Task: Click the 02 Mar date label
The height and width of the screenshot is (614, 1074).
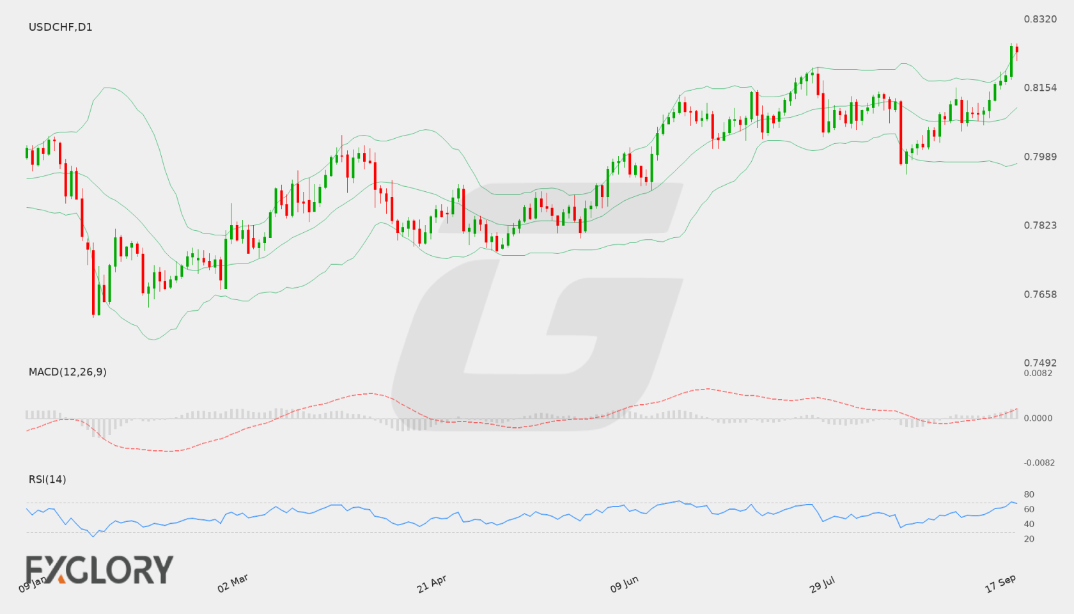Action: [233, 583]
